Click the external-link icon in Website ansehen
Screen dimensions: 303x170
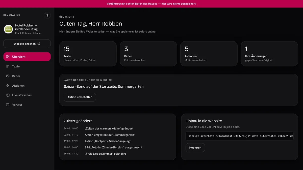pyautogui.click(x=39, y=44)
